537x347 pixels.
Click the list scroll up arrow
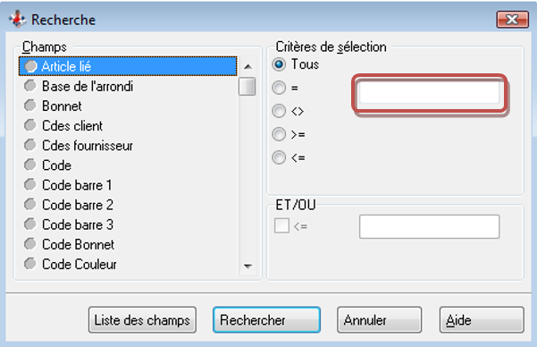[x=248, y=66]
